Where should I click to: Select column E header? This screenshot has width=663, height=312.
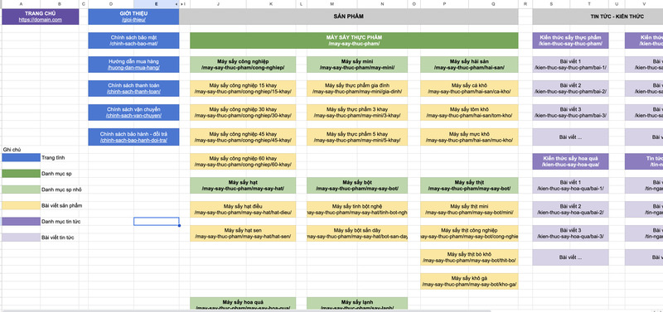coord(157,4)
